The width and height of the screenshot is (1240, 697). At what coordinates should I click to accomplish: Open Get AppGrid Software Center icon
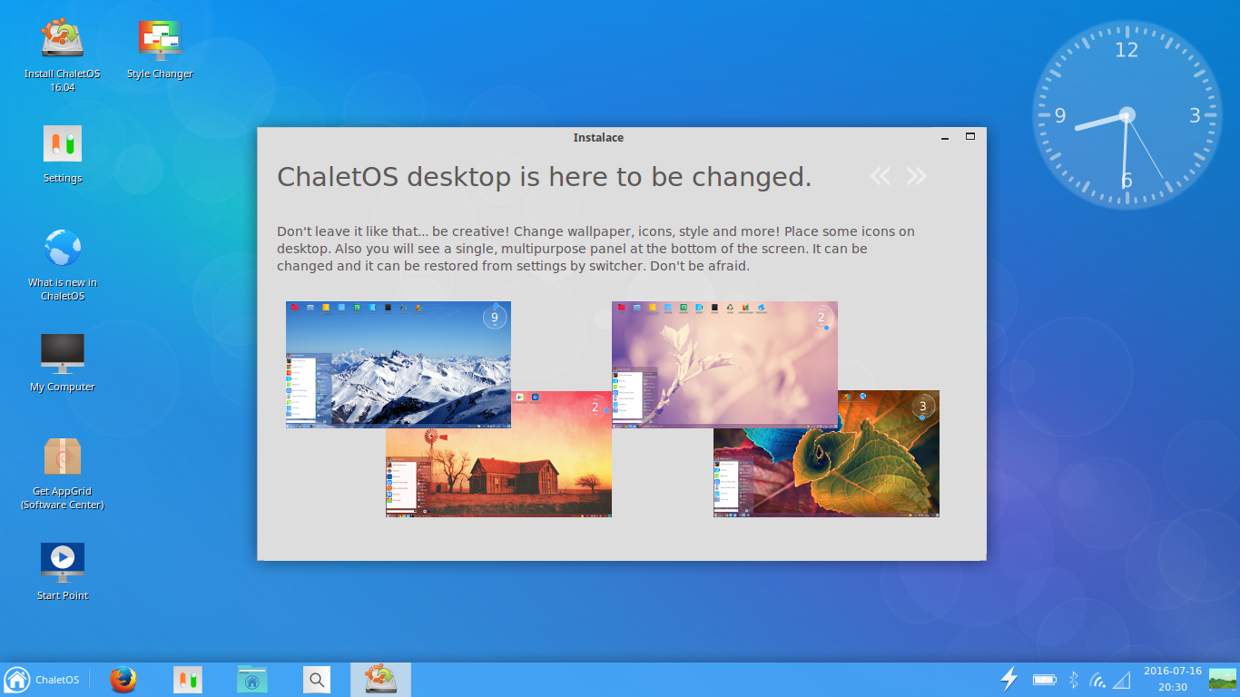[x=63, y=472]
